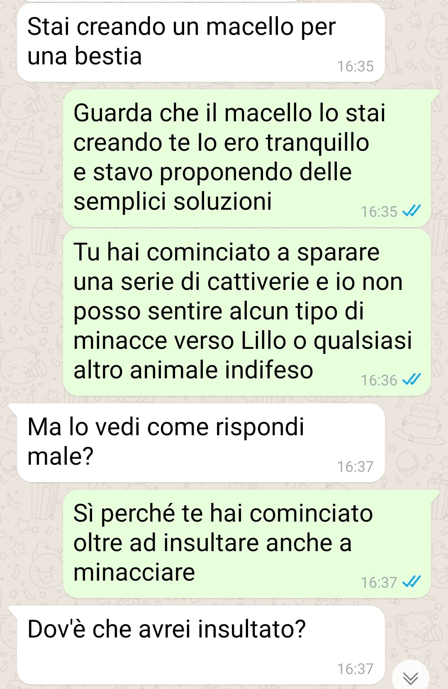Select message 'Guarda che il macello lo stai creando'
448x689 pixels.
pos(247,158)
